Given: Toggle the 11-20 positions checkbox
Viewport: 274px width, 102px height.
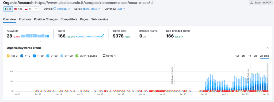Looking at the screenshot, I should [x=34, y=56].
